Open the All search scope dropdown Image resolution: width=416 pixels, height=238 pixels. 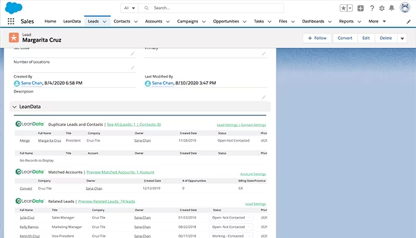pos(130,8)
